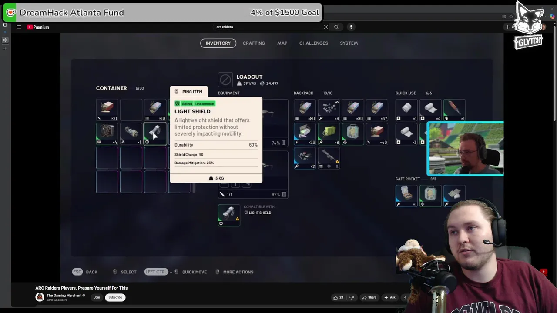The width and height of the screenshot is (557, 313).
Task: Select the bandage ×3 in Quick Use
Action: click(x=406, y=134)
